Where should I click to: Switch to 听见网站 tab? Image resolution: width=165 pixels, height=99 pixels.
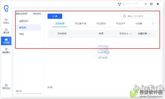(x=101, y=24)
